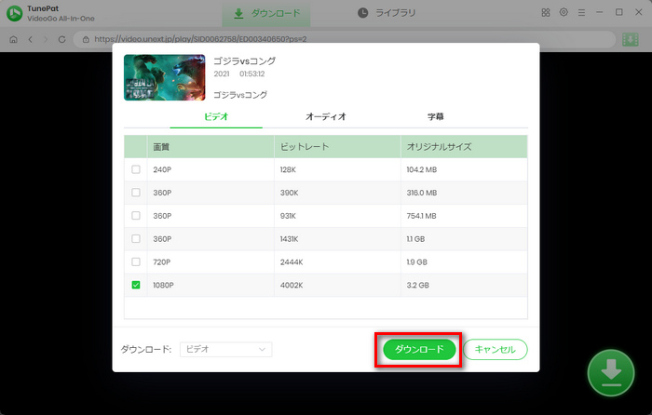This screenshot has width=652, height=415.
Task: Open the apps grid icon in title bar
Action: tap(546, 12)
